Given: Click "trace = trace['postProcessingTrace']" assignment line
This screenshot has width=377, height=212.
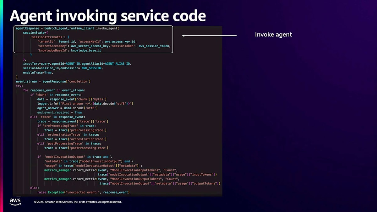Looking at the screenshot, I should [x=76, y=148].
